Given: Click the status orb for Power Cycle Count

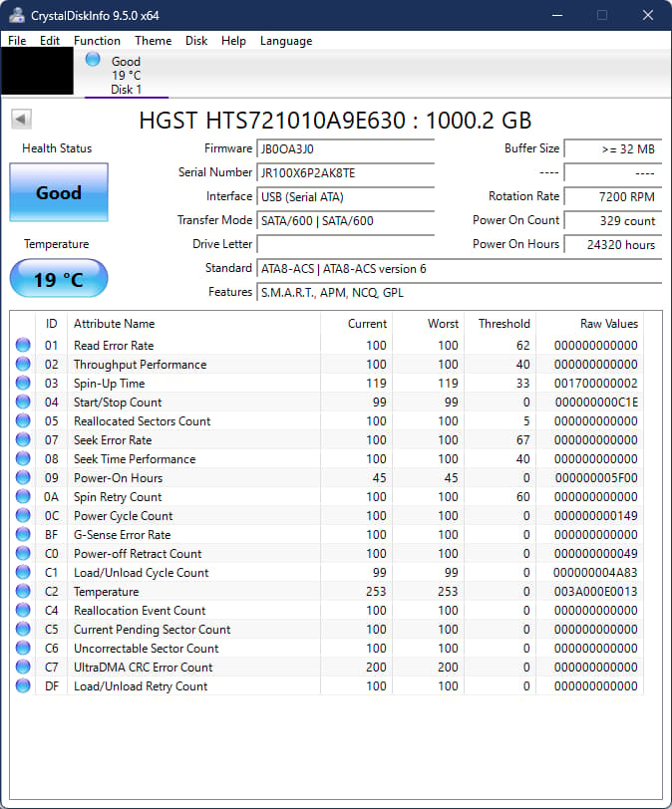Looking at the screenshot, I should (x=23, y=515).
